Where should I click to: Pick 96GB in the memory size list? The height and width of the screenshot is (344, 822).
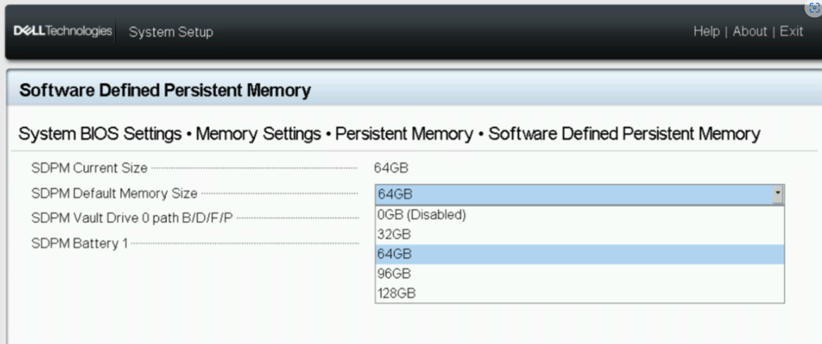pyautogui.click(x=394, y=274)
